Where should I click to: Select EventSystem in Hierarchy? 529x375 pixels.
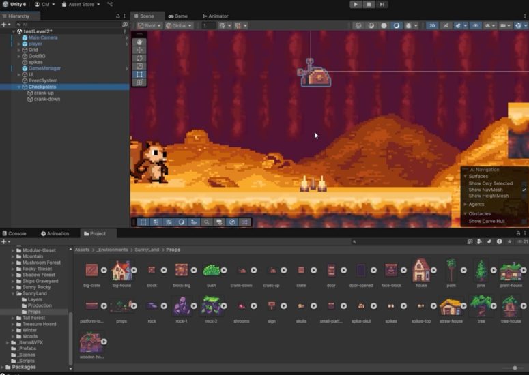pyautogui.click(x=43, y=80)
